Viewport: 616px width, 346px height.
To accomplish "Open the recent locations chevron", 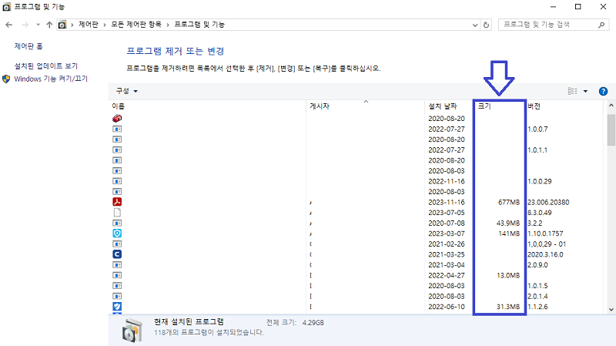I will tap(38, 25).
